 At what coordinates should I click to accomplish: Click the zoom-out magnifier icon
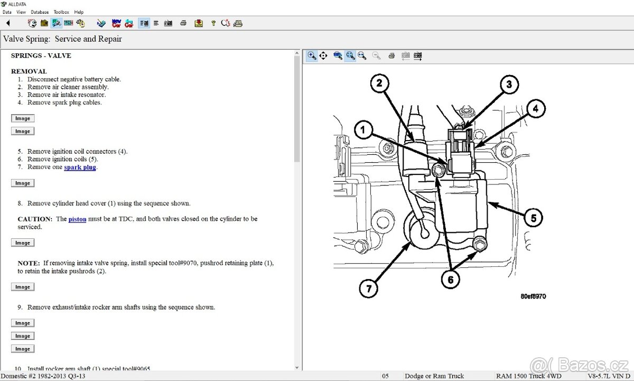coord(376,55)
